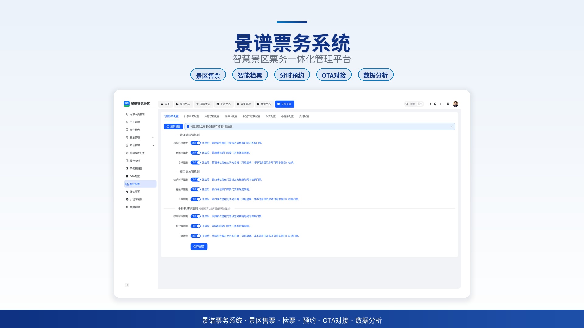Click the 数据分析 pill badge
Screen dimensions: 584x328
tap(376, 75)
